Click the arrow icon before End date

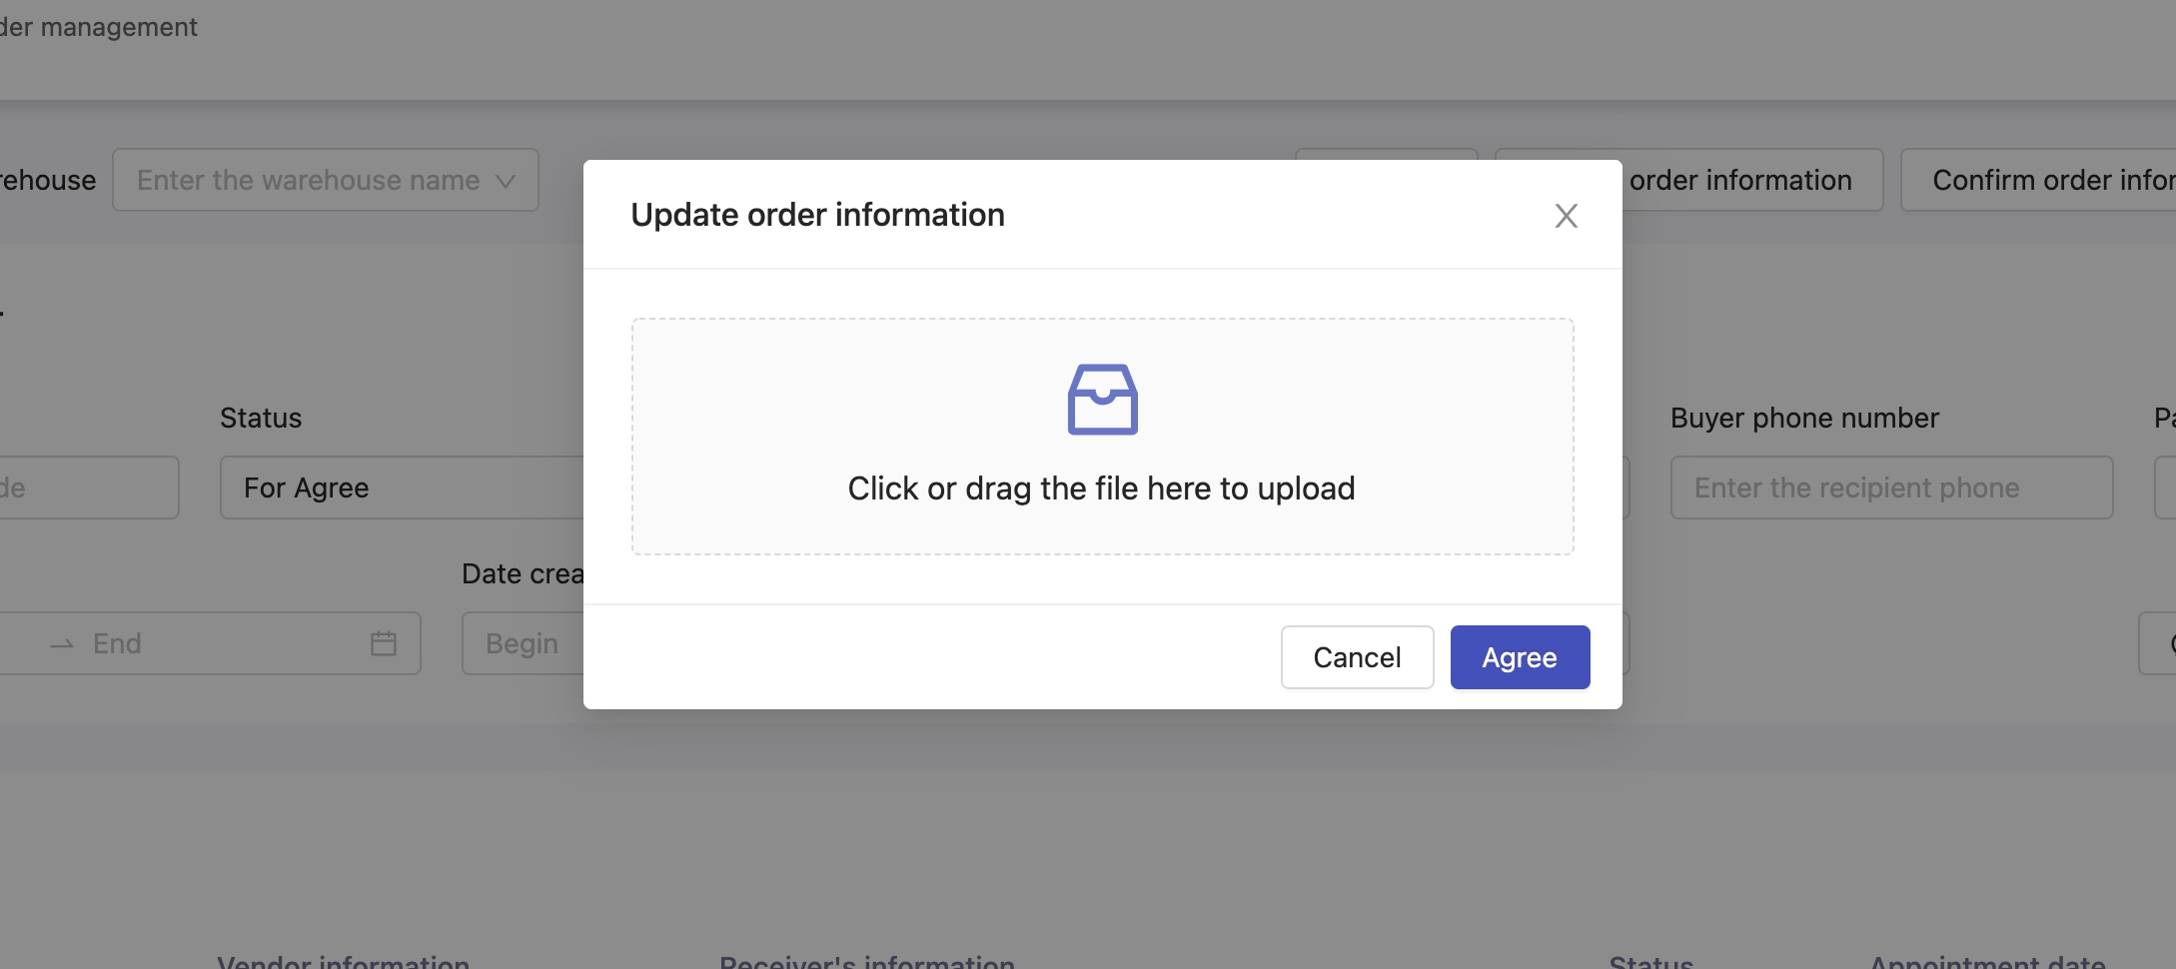(62, 644)
